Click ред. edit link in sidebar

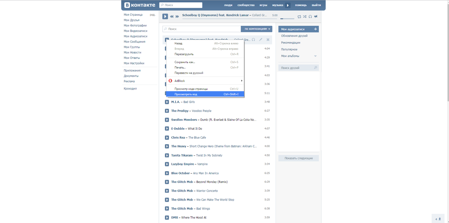click(x=152, y=15)
